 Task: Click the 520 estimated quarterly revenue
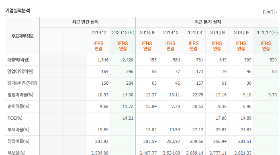(x=273, y=60)
